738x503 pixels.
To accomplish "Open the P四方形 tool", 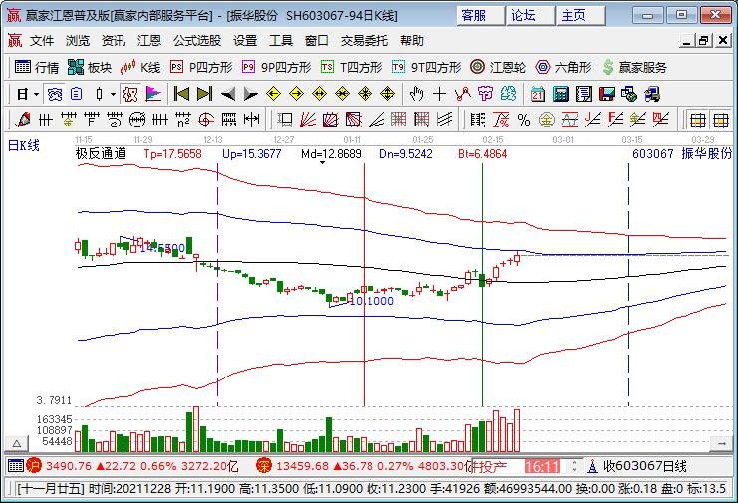I will click(201, 68).
